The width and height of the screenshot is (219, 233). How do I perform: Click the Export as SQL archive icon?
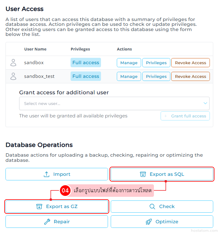pos(143,174)
